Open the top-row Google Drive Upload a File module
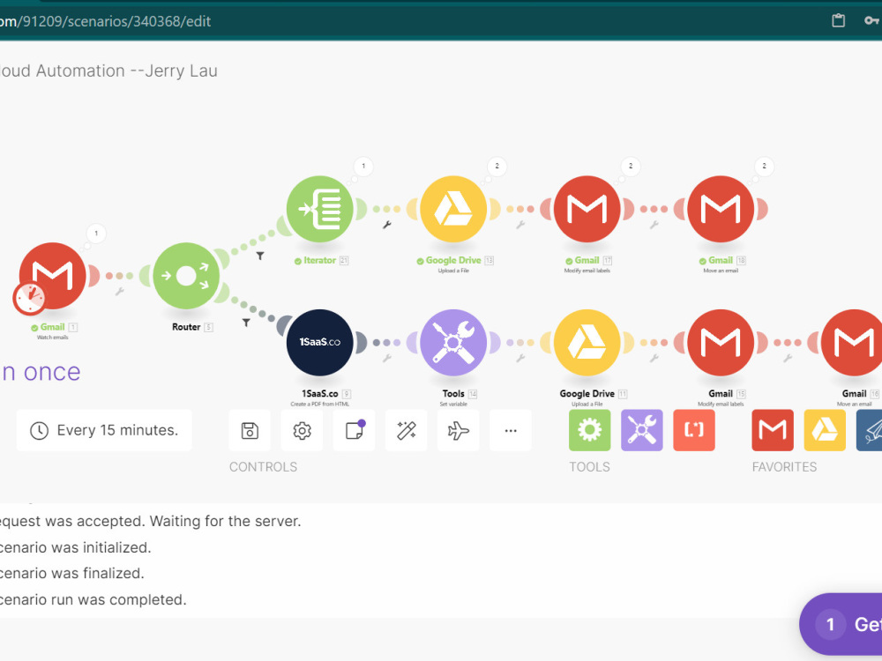This screenshot has height=661, width=882. (x=453, y=209)
